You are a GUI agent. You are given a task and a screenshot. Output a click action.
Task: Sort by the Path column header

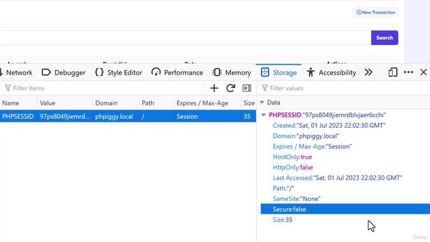click(157, 103)
